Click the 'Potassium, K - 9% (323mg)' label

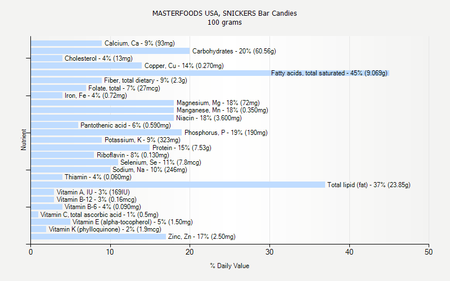pos(142,140)
